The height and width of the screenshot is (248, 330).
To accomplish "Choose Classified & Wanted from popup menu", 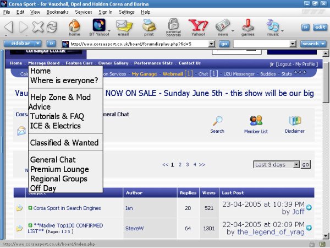I will pyautogui.click(x=64, y=143).
